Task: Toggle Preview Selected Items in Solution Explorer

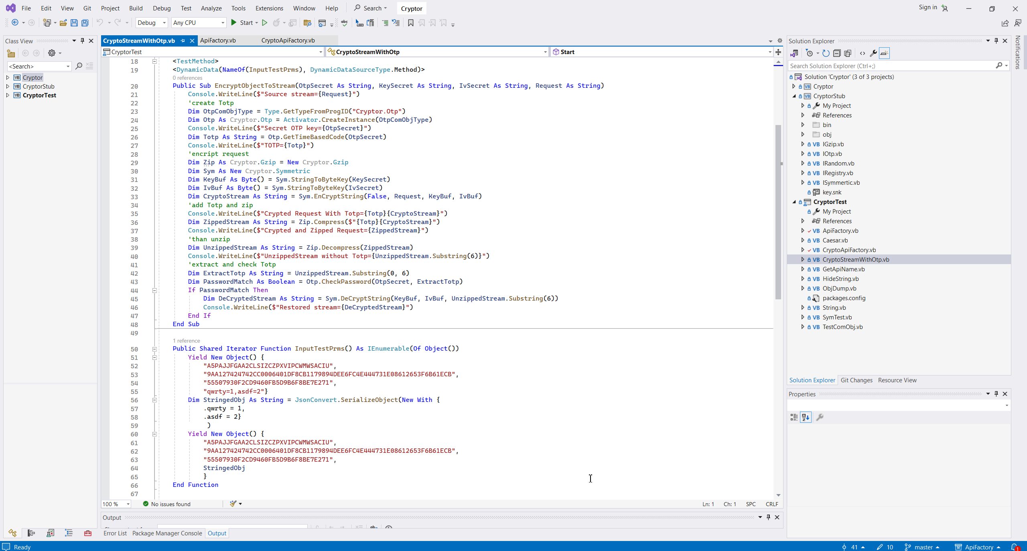Action: coord(884,53)
